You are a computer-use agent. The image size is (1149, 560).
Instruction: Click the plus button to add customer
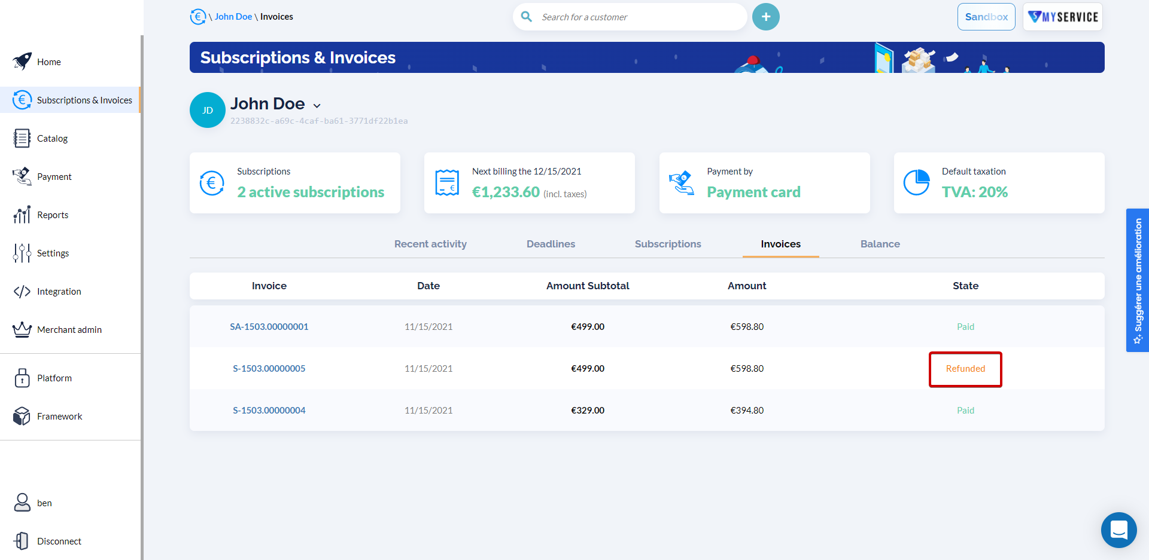[x=766, y=17]
